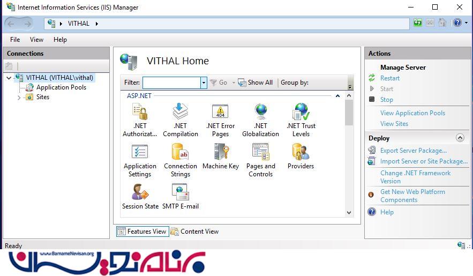Open the Filter dropdown arrow
Screen dimensions: 473x276
[204, 83]
